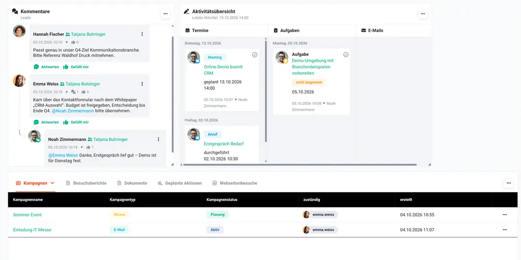Viewport: 521px width, 260px height.
Task: Click the Meeting type badge
Action: tap(215, 57)
